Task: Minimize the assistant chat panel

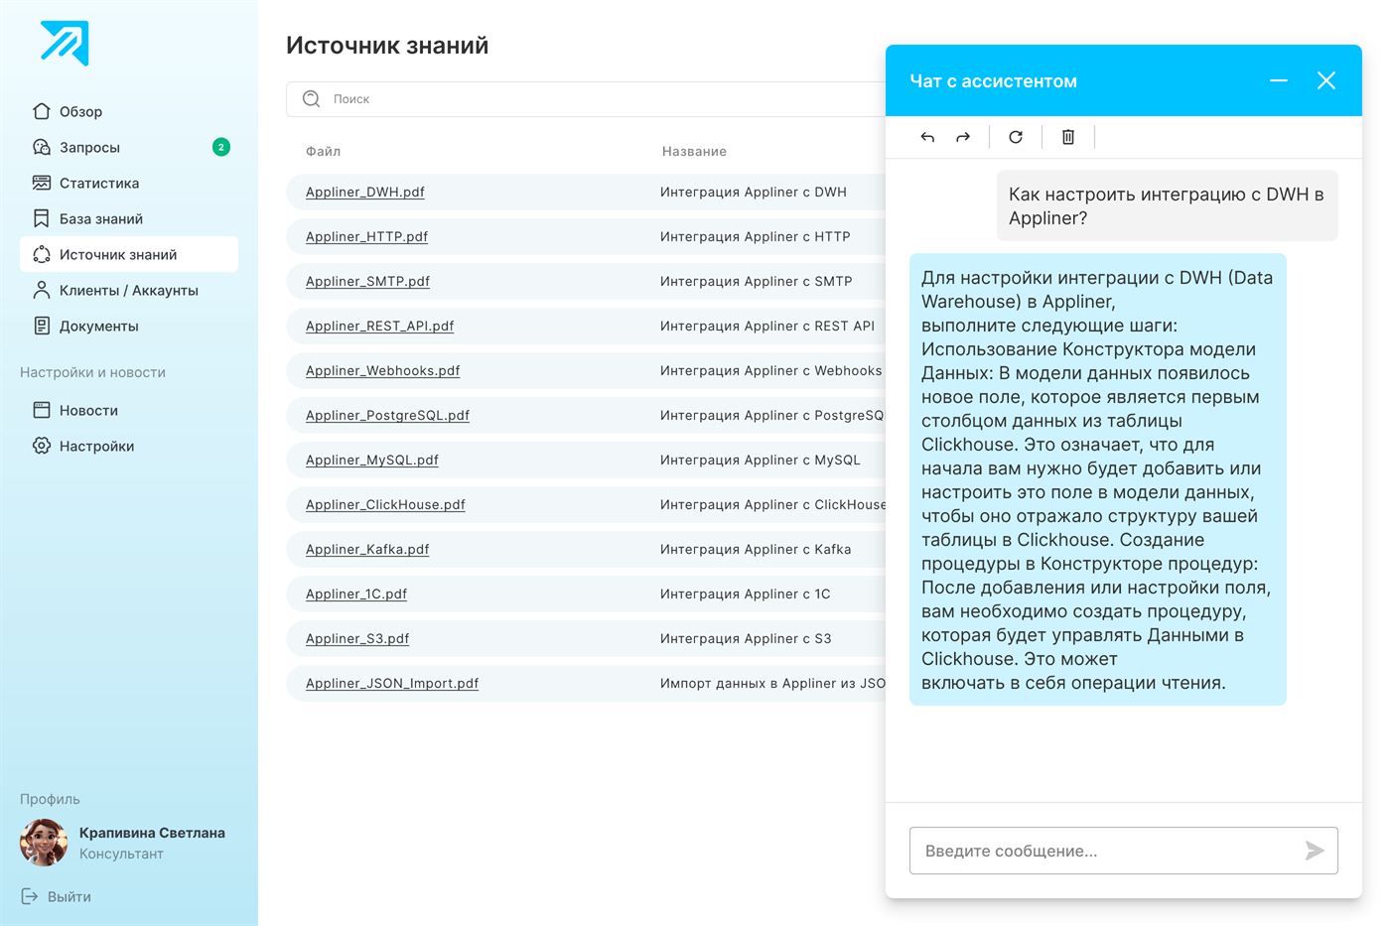Action: [x=1279, y=80]
